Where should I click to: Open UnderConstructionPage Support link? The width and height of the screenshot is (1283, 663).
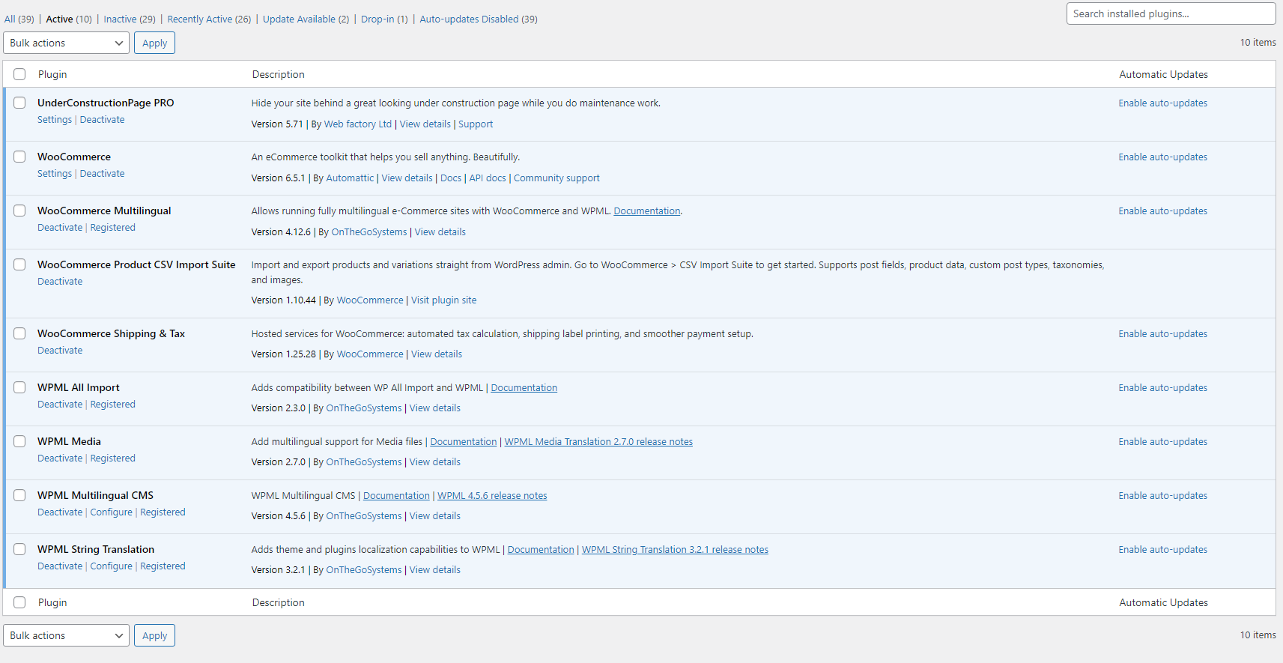coord(476,124)
